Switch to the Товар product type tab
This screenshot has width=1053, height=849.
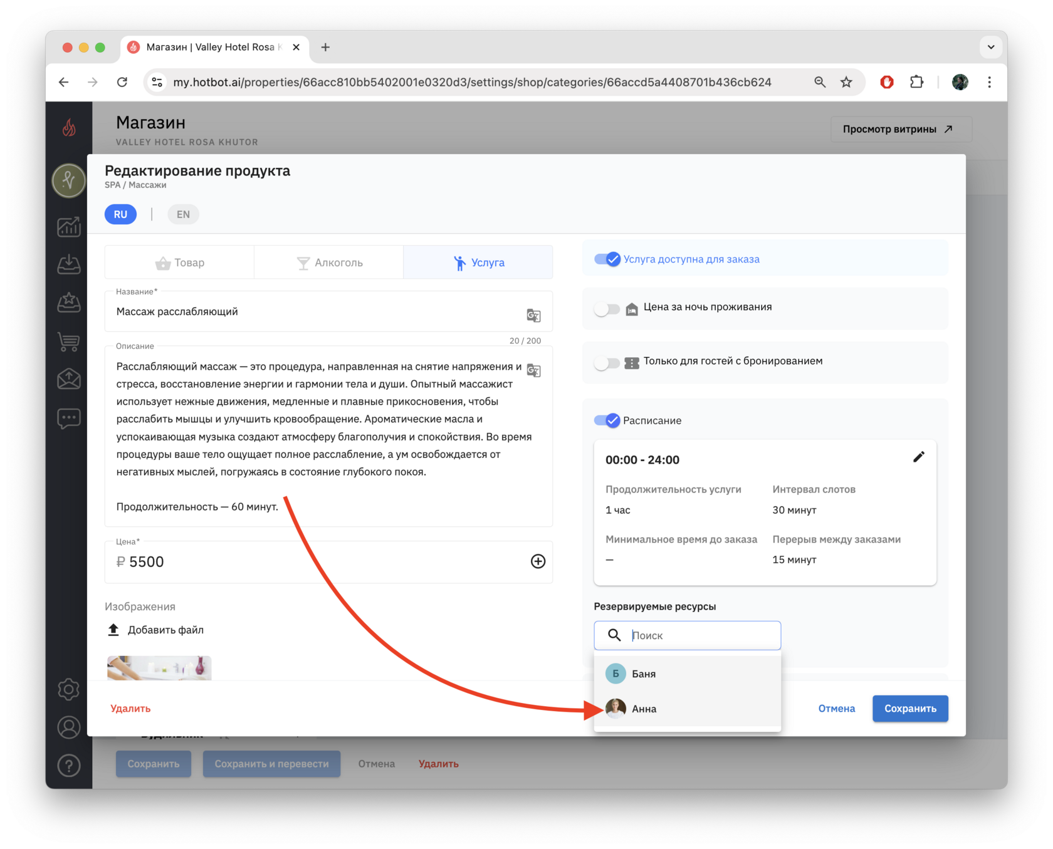tap(180, 263)
